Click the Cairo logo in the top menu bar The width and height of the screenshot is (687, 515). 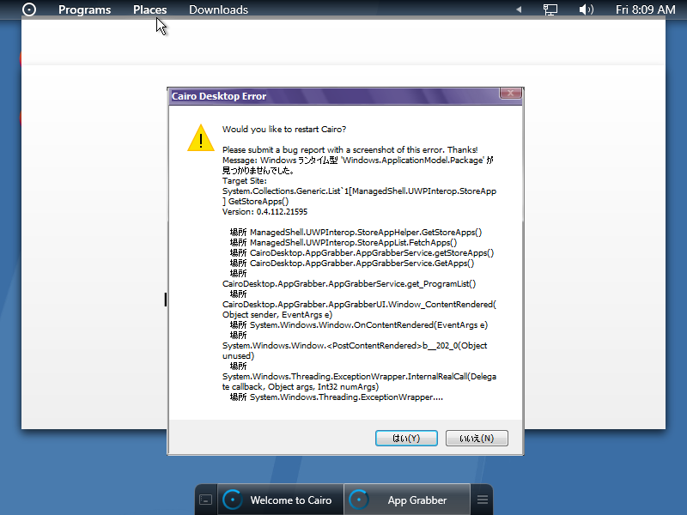(x=28, y=9)
